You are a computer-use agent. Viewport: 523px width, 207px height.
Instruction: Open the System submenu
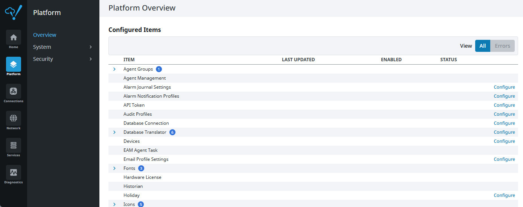63,47
